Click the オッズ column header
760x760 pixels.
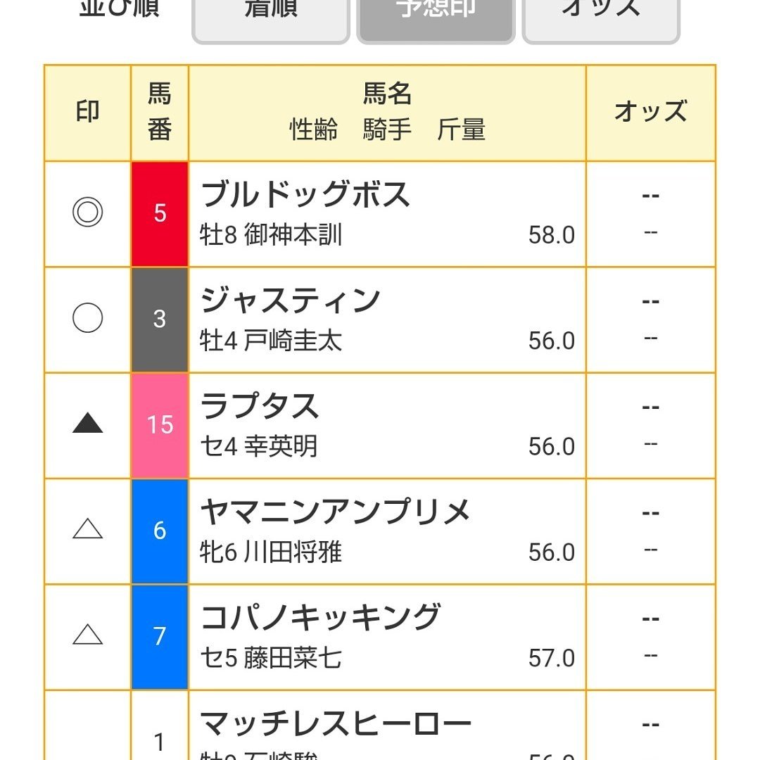point(651,113)
